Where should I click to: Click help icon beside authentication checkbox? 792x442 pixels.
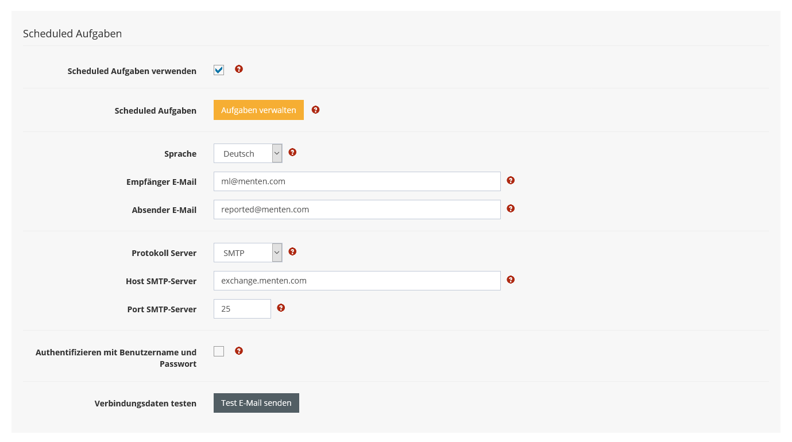pos(239,351)
